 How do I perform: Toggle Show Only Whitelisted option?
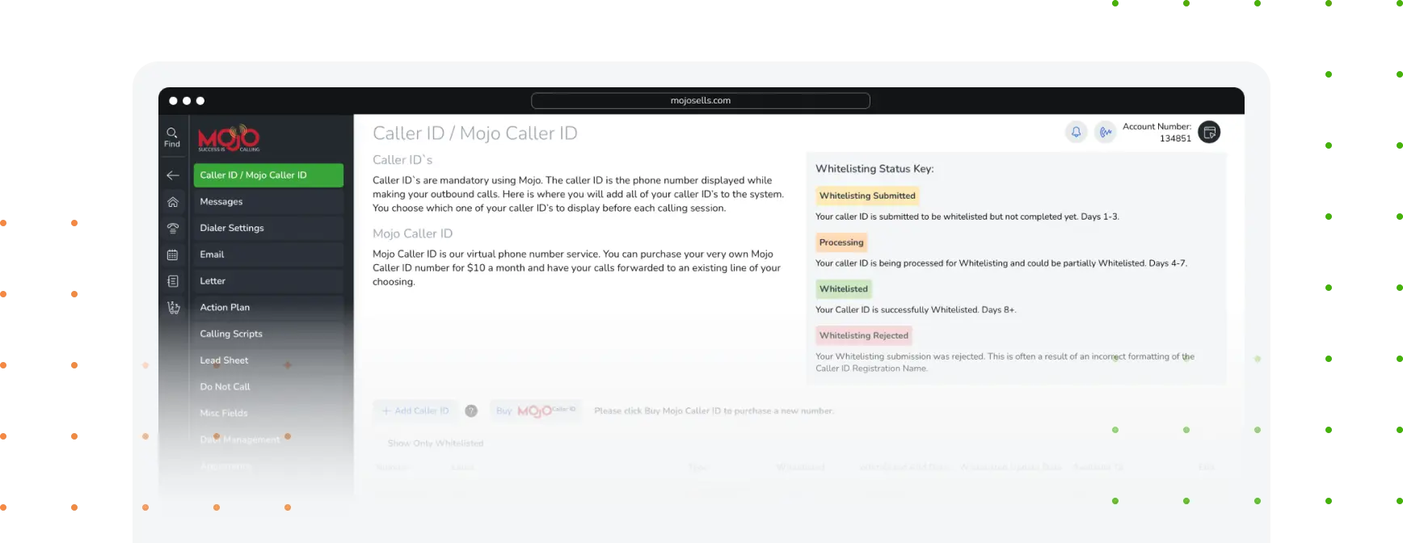[x=435, y=443]
